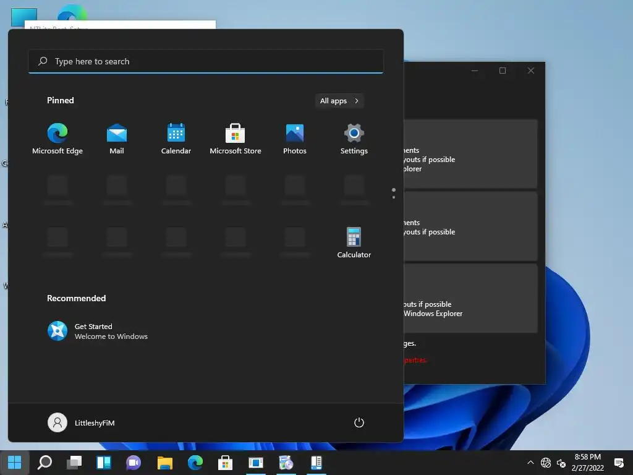Open Widgets from the taskbar
The width and height of the screenshot is (633, 475).
pyautogui.click(x=104, y=463)
